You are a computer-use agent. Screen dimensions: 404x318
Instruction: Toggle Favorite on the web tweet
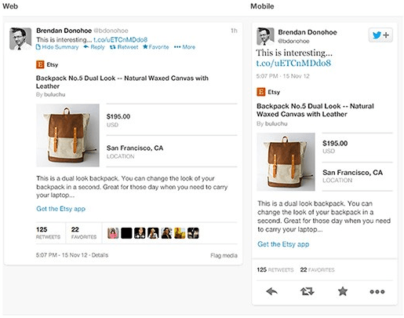tap(156, 47)
